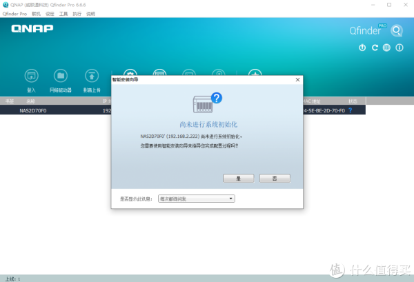Open the 设定 settings menu
The image size is (414, 282).
[x=50, y=13]
